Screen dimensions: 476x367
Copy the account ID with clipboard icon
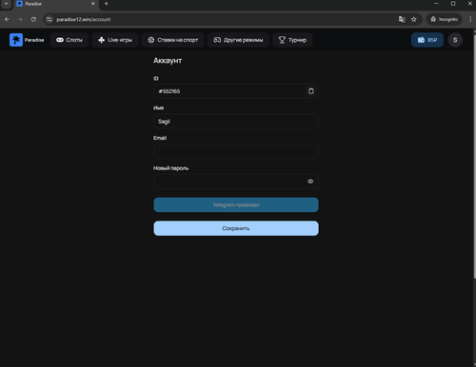point(311,91)
